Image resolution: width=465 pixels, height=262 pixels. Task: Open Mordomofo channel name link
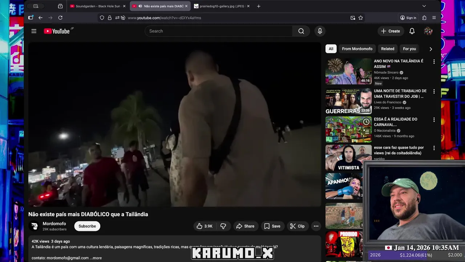pyautogui.click(x=54, y=224)
